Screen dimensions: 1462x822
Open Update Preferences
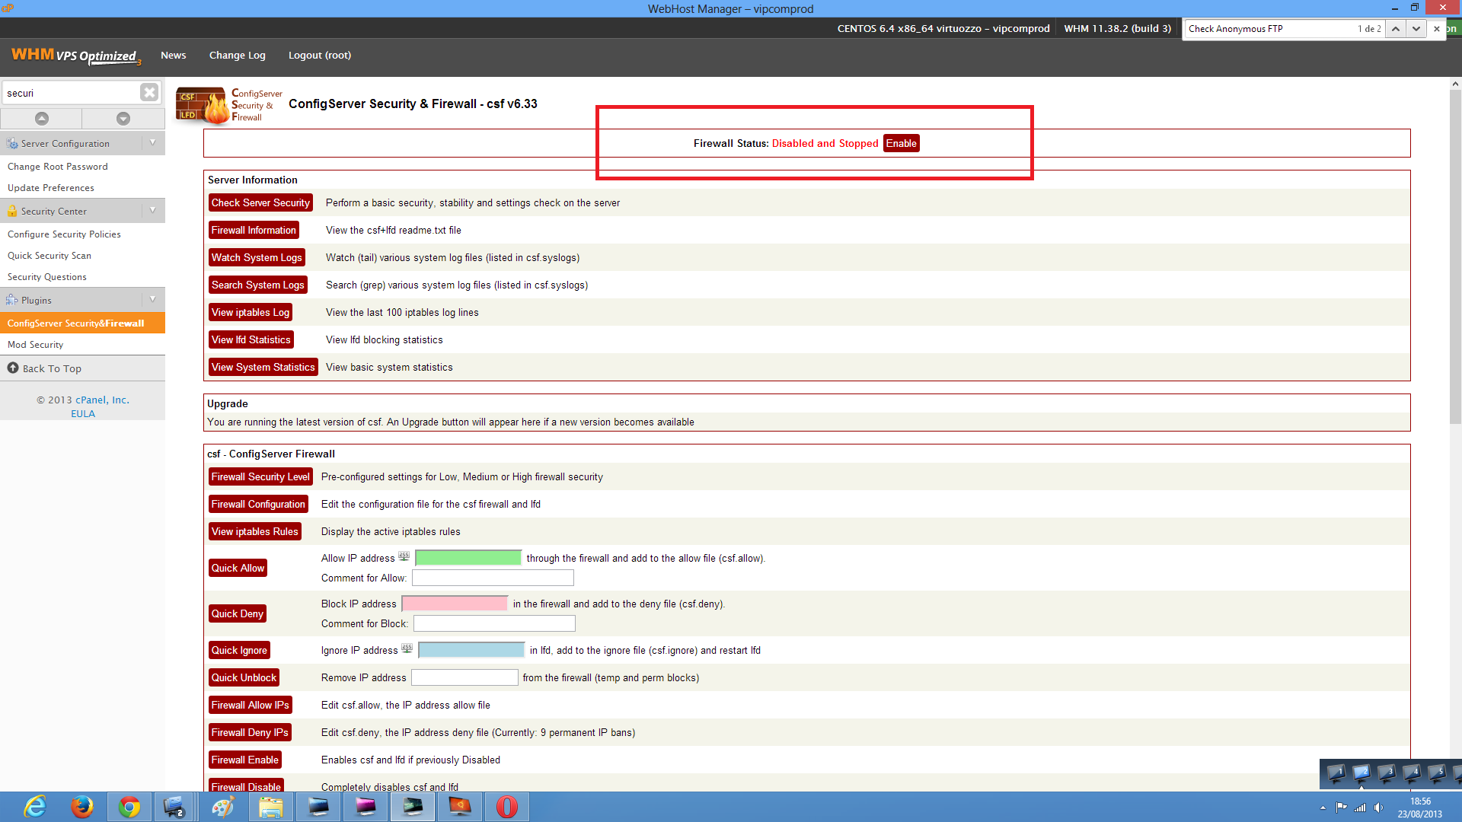51,187
